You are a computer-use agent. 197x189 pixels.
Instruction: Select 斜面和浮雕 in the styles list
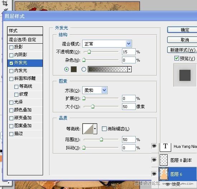coord(25,79)
